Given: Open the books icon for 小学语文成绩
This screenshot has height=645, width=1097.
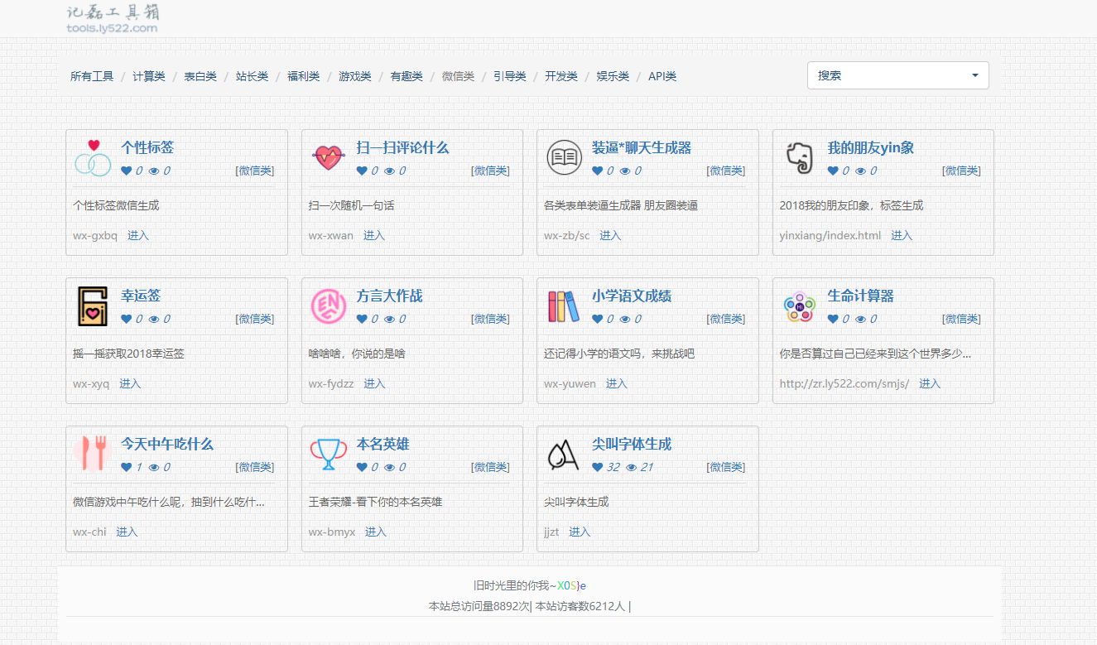Looking at the screenshot, I should pyautogui.click(x=564, y=306).
